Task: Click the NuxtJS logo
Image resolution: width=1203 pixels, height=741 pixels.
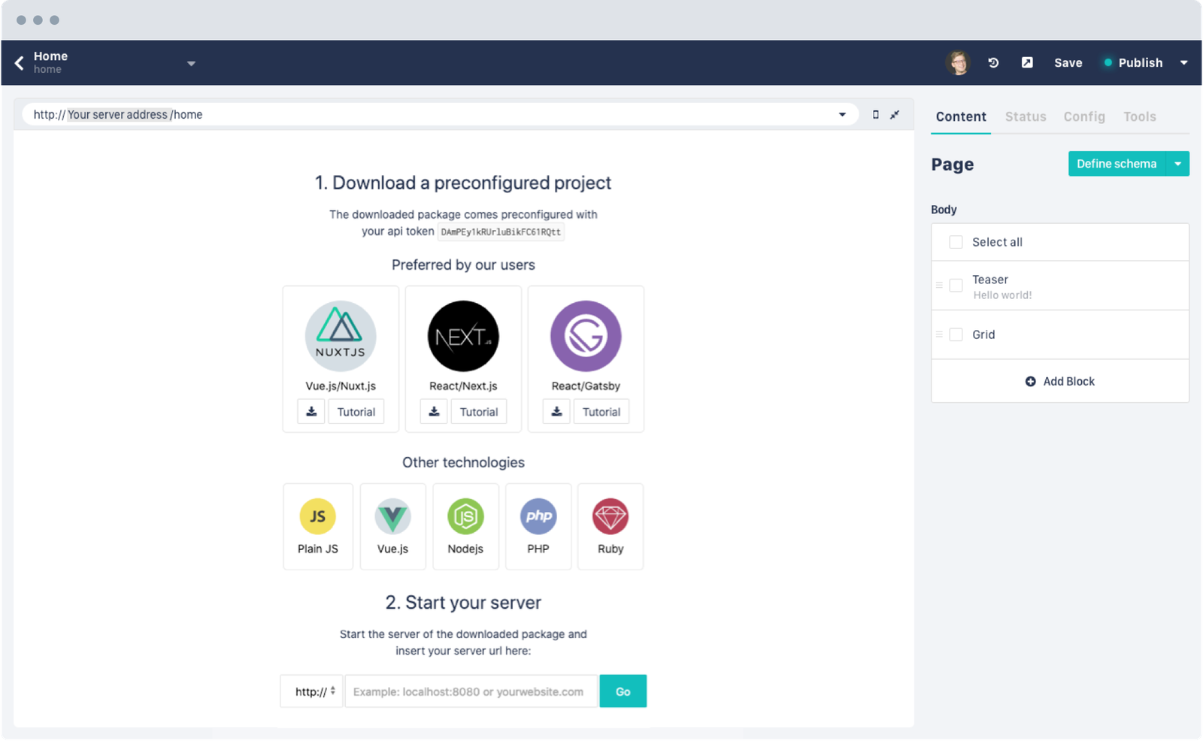Action: tap(341, 336)
